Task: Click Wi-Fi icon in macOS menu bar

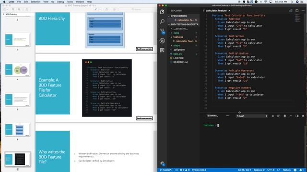Action: tap(266, 1)
